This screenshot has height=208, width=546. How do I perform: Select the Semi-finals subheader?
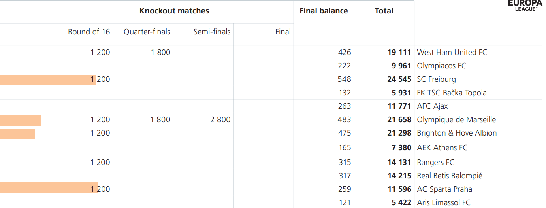(212, 32)
